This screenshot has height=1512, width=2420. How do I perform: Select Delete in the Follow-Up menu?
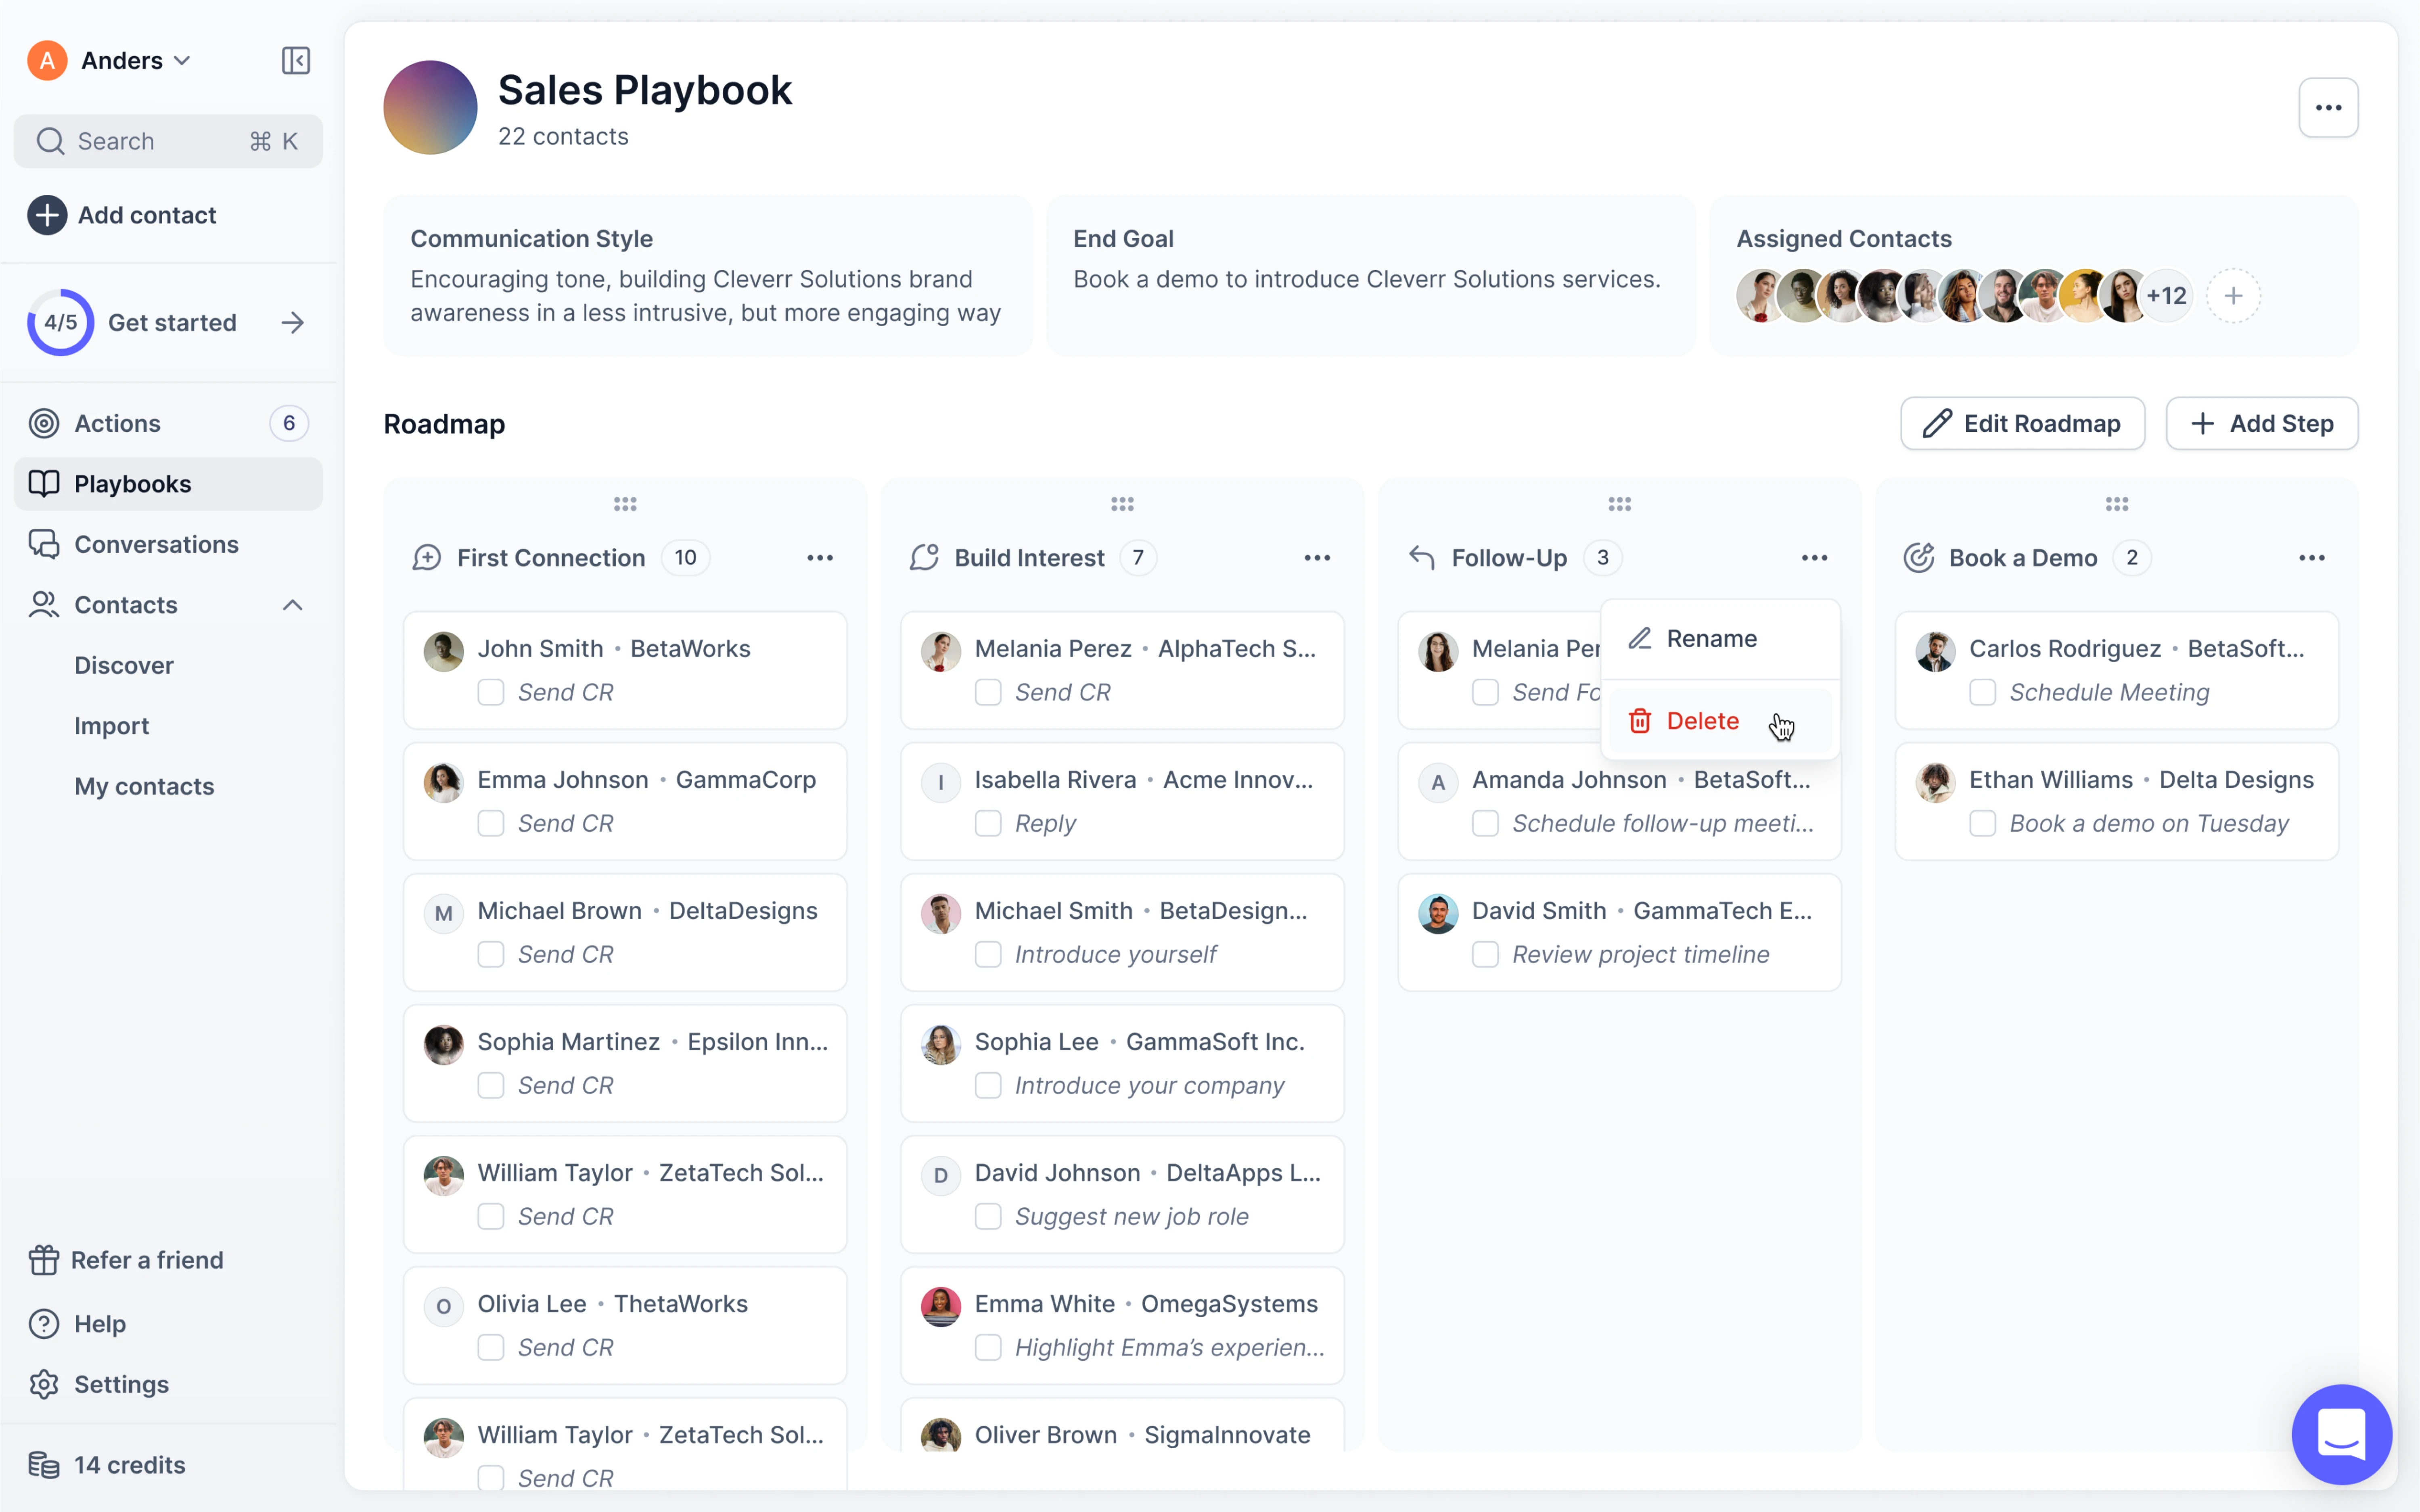[x=1702, y=721]
